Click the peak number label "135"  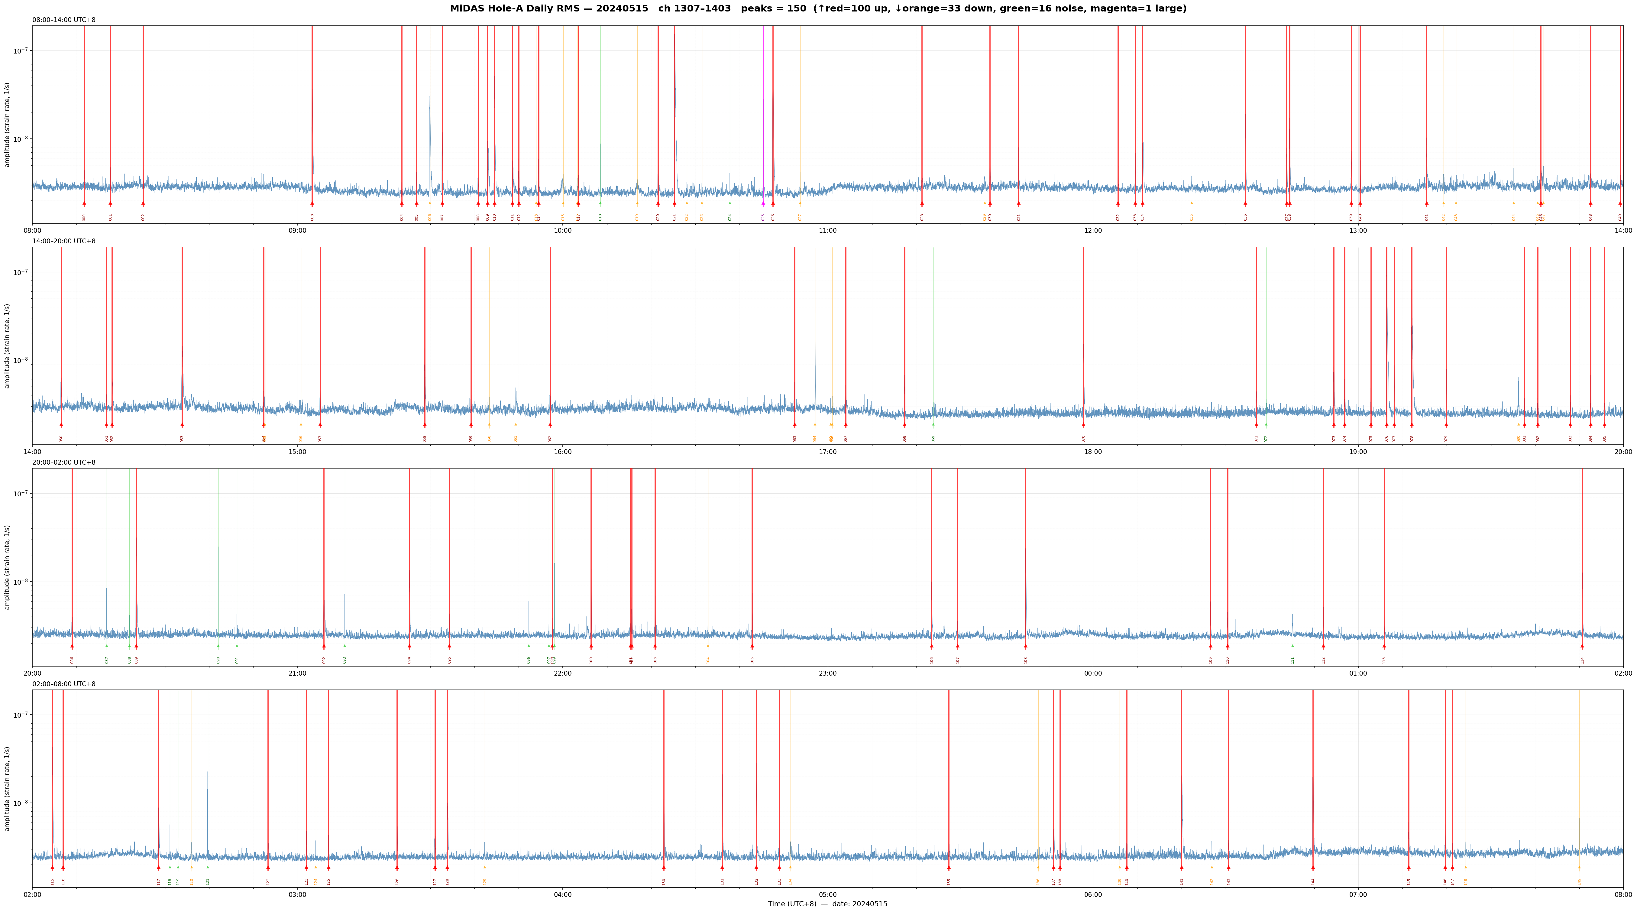pos(950,881)
